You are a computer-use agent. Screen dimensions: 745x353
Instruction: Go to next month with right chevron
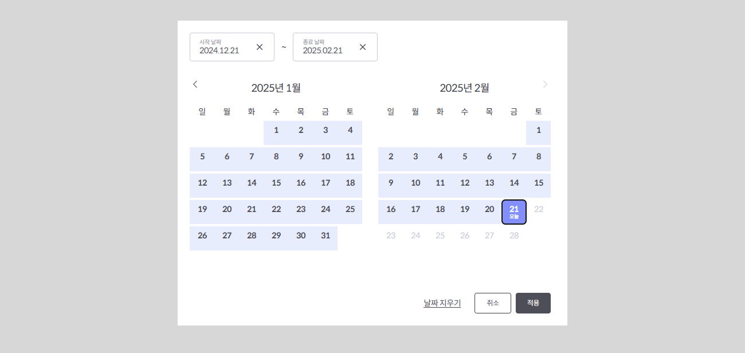tap(545, 84)
